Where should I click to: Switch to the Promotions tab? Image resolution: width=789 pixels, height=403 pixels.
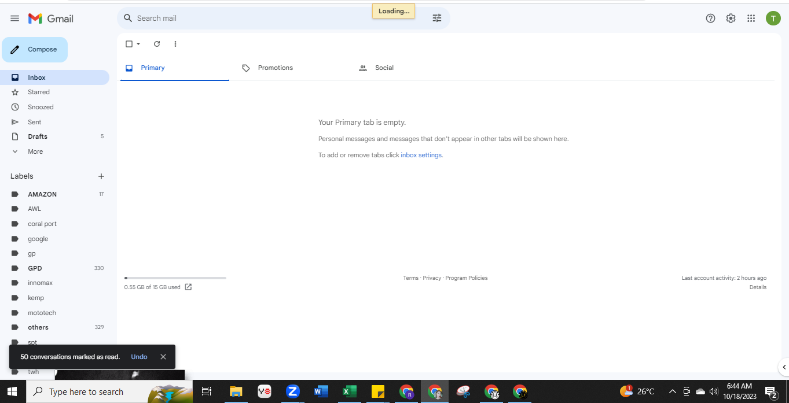point(275,68)
